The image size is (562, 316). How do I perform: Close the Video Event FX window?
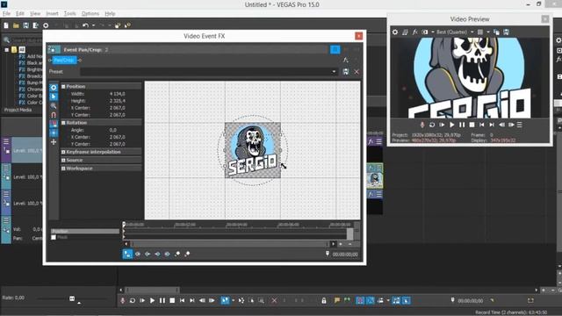359,36
